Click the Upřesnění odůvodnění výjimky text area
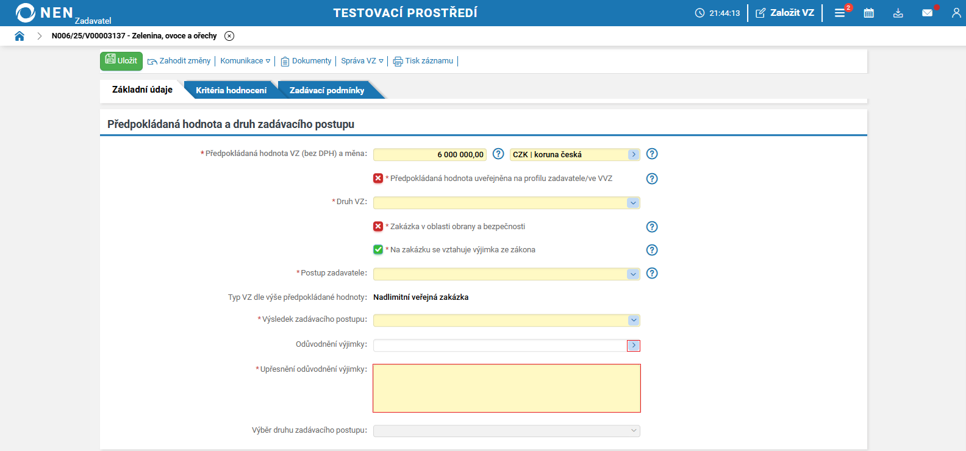This screenshot has width=966, height=451. point(506,388)
